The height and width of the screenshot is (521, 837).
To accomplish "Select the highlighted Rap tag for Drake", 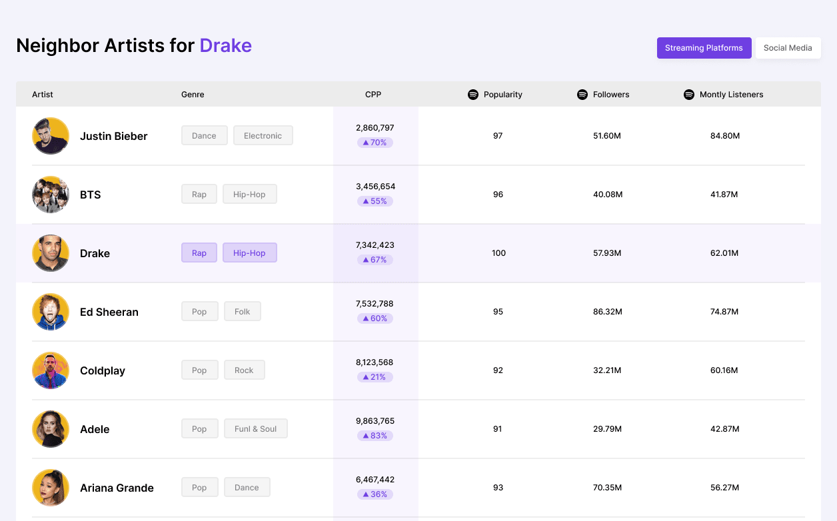I will point(199,253).
